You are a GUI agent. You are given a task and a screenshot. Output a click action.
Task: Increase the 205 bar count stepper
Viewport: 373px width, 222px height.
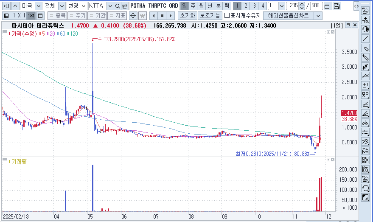pyautogui.click(x=302, y=4)
